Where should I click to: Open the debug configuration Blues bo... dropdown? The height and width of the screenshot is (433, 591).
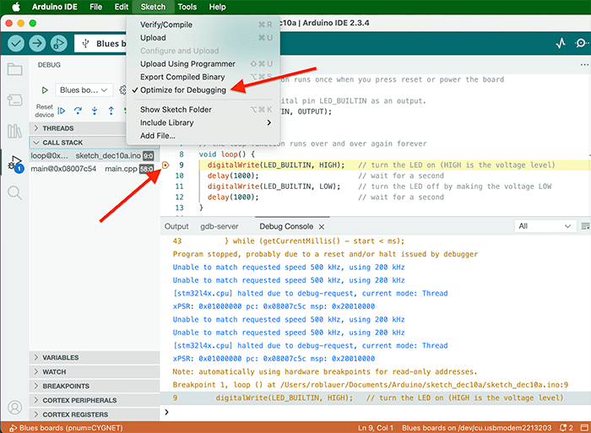tap(84, 90)
